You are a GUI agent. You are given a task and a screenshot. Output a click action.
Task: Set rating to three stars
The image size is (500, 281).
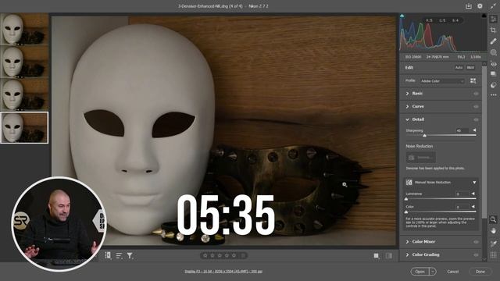(x=220, y=255)
